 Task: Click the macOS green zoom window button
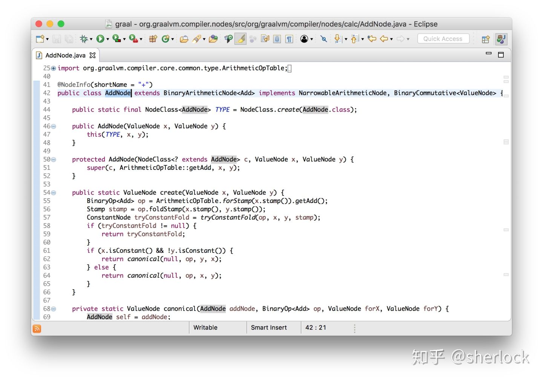[61, 24]
